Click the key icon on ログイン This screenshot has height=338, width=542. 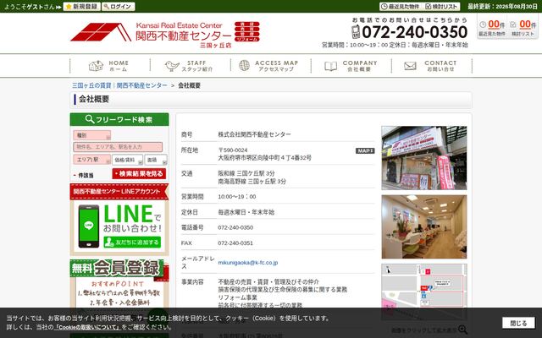[x=107, y=7]
